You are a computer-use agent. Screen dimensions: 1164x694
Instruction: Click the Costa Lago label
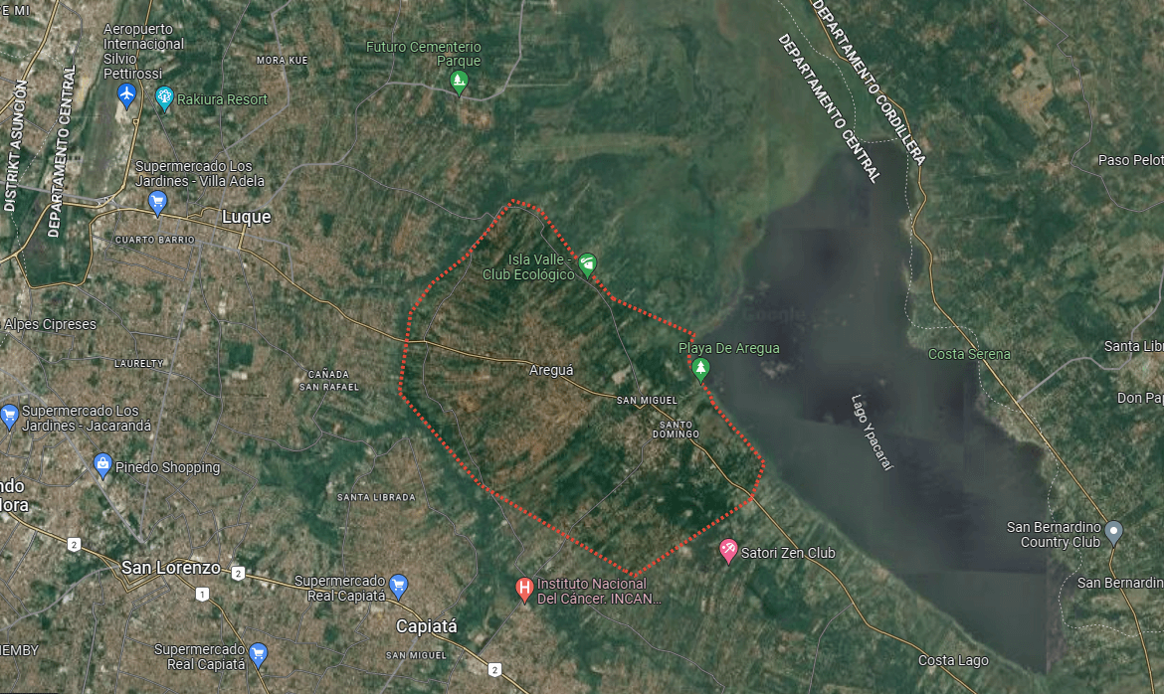pyautogui.click(x=953, y=660)
